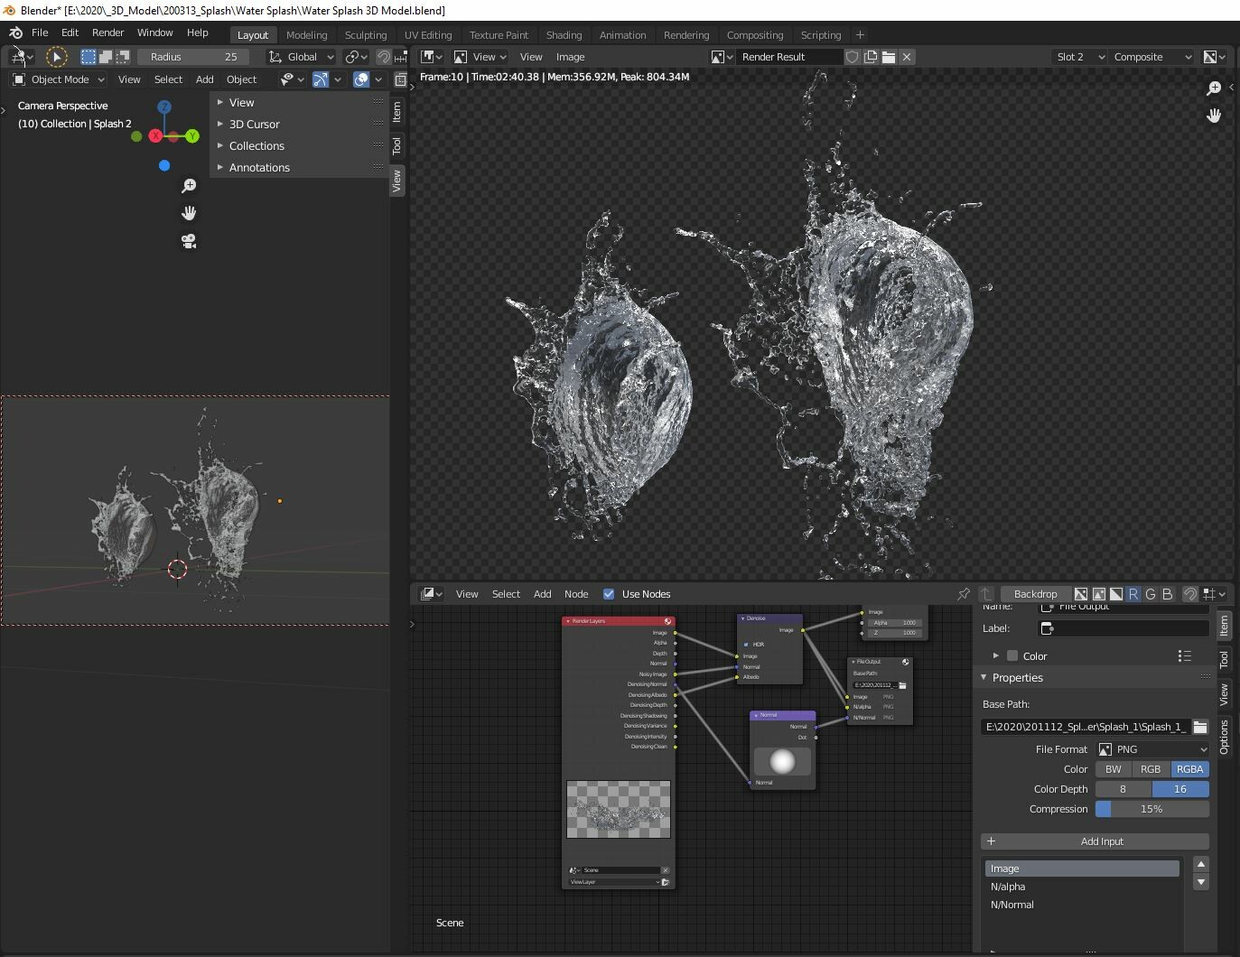The image size is (1240, 957).
Task: Select the Tweak tool in the viewport toolbar
Action: coord(57,56)
